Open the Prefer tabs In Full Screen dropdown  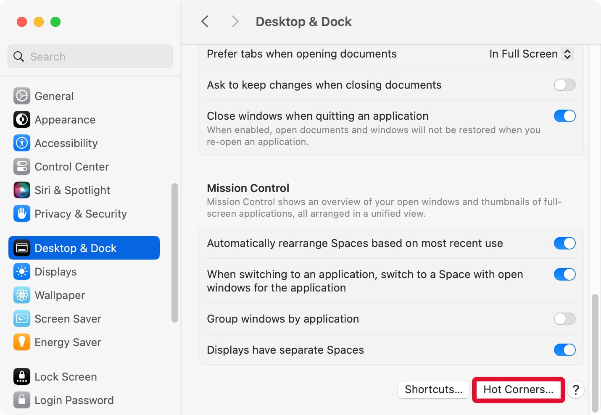pyautogui.click(x=531, y=54)
